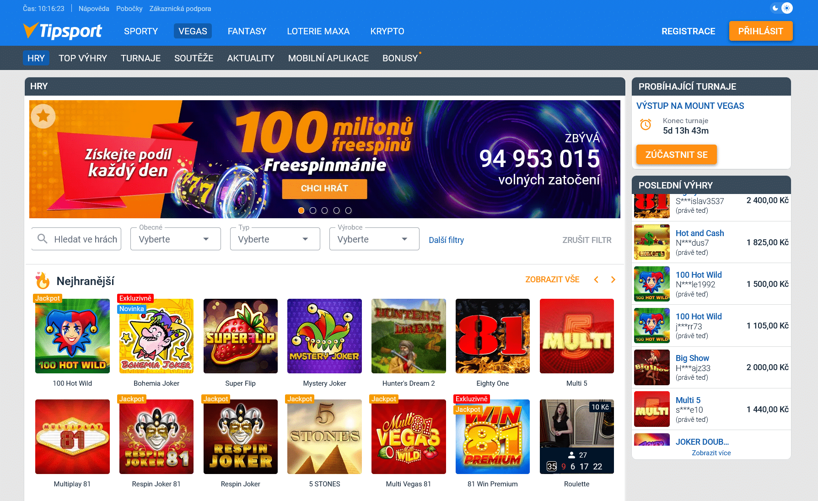Open the Nápověda help link
Viewport: 818px width, 501px height.
[x=94, y=8]
